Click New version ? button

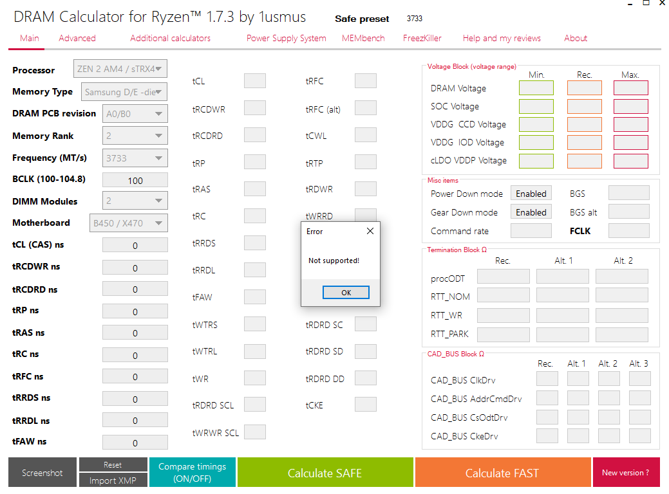click(x=626, y=472)
